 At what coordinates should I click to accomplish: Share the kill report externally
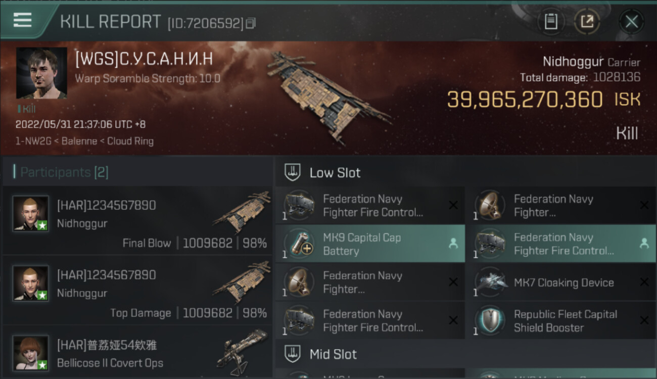(587, 22)
